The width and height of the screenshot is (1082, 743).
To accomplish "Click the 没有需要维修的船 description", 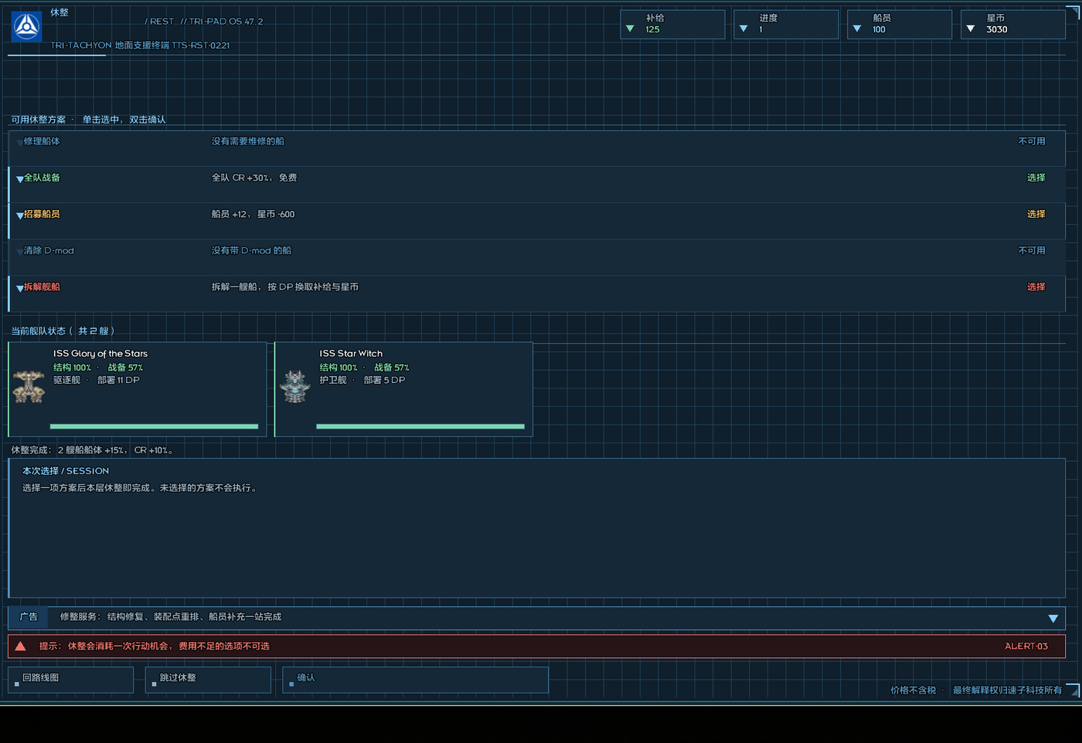I will pos(248,141).
